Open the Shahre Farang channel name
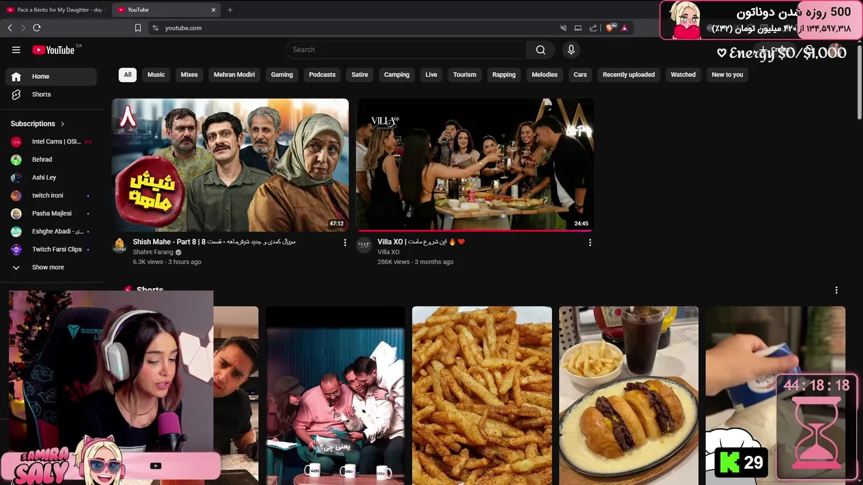The height and width of the screenshot is (485, 863). point(153,252)
